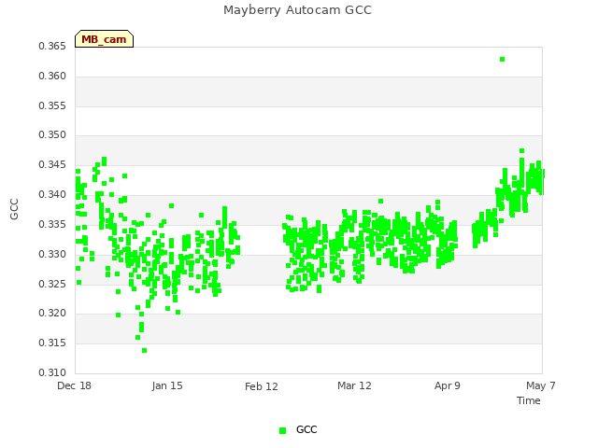Click the Apr 9 axis label

pyautogui.click(x=448, y=385)
